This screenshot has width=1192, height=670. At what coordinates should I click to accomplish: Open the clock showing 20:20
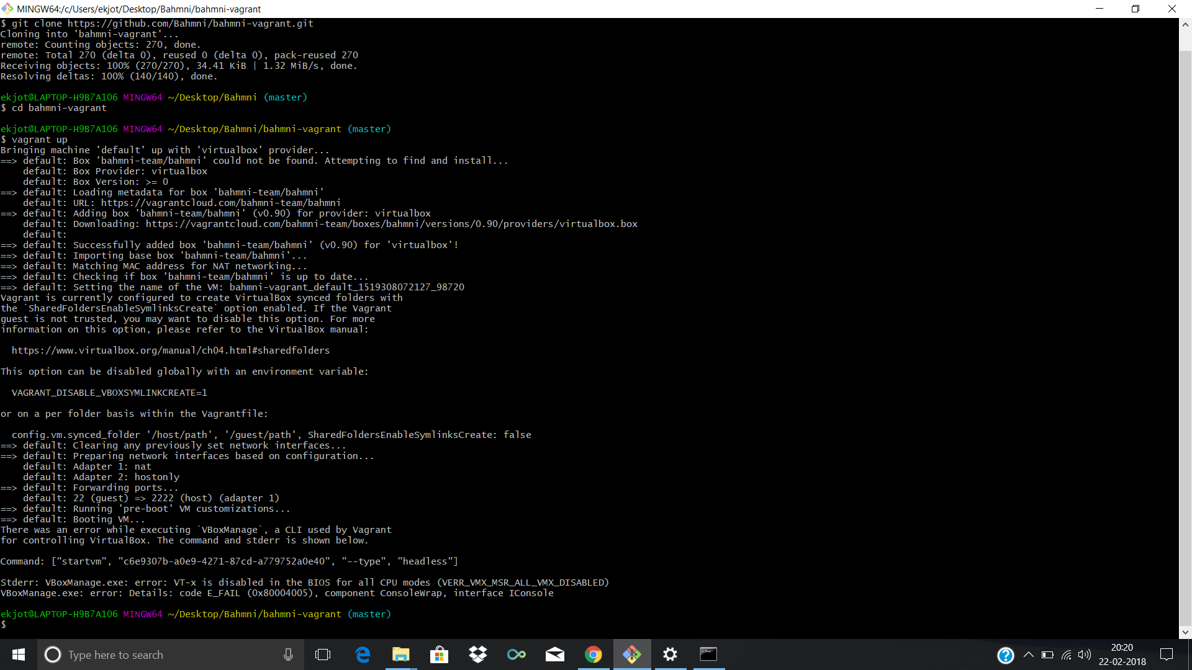(x=1122, y=654)
